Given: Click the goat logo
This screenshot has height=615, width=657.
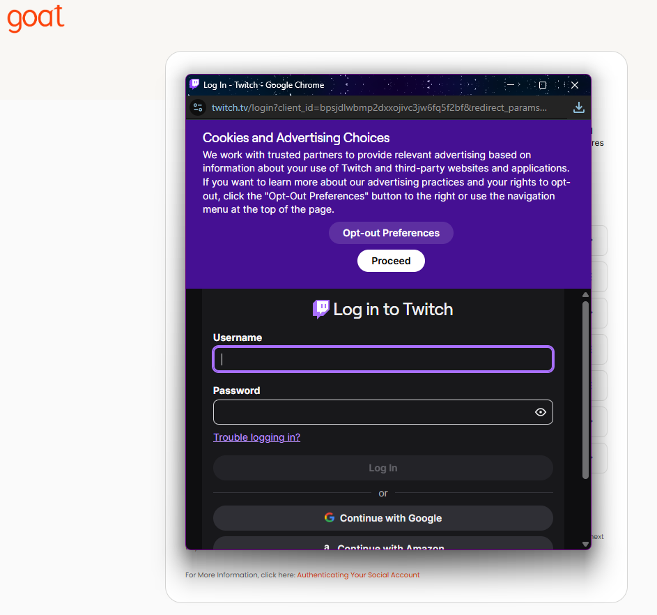Looking at the screenshot, I should click(36, 18).
